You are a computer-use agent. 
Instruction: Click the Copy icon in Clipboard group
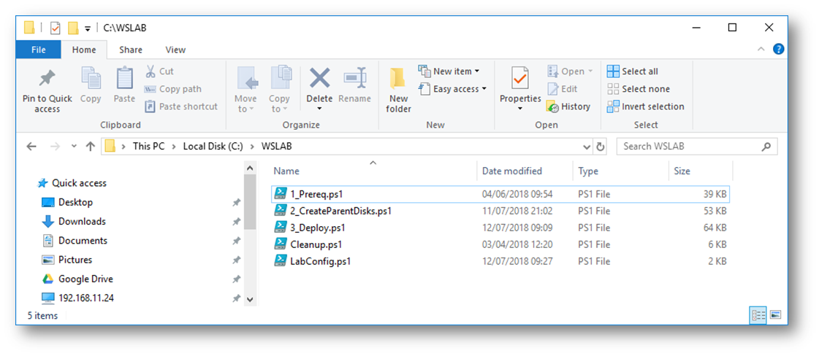[91, 78]
